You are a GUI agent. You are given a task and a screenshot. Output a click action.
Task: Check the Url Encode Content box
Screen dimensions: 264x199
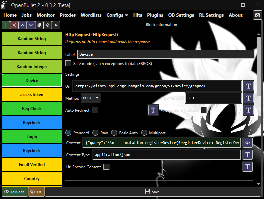click(x=106, y=167)
